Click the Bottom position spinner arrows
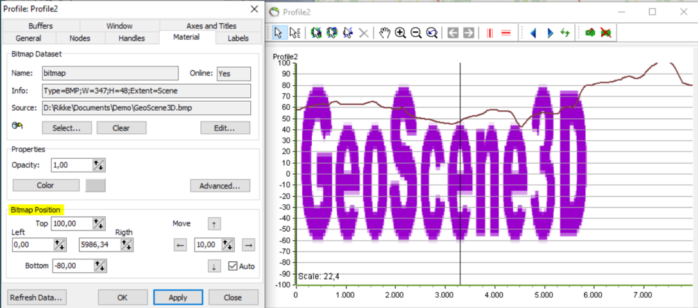 (x=99, y=266)
